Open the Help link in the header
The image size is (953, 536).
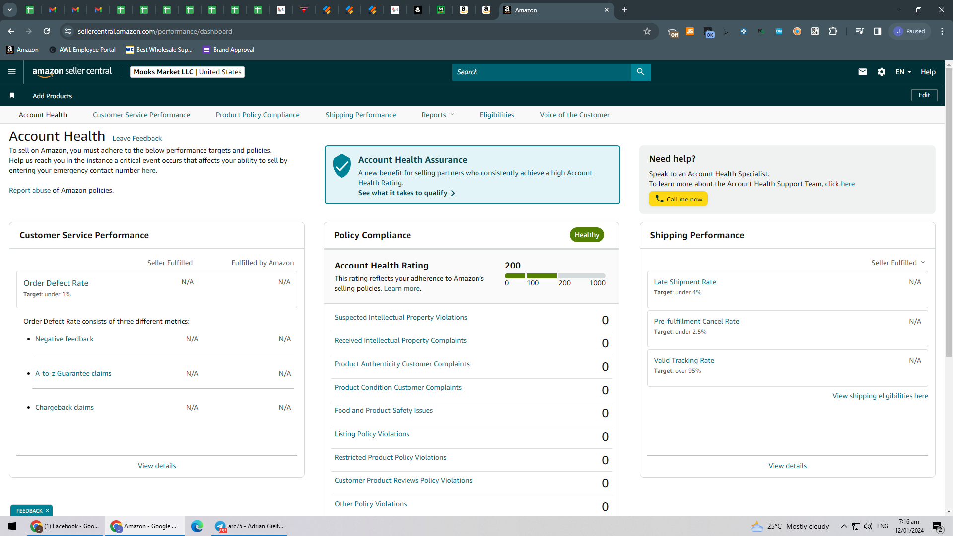[928, 72]
